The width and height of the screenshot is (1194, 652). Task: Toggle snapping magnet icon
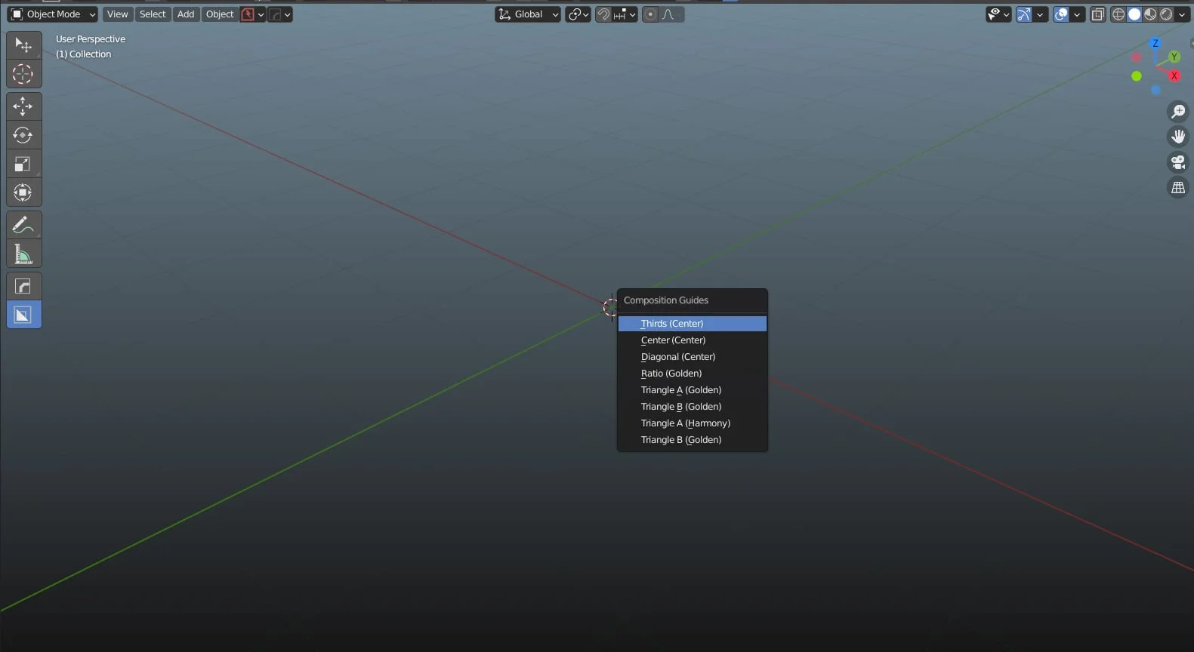603,14
